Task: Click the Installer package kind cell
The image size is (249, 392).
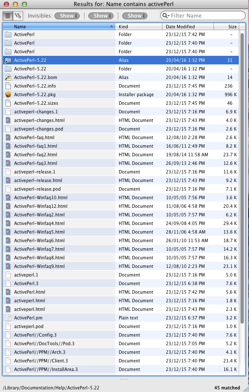Action: (x=136, y=94)
